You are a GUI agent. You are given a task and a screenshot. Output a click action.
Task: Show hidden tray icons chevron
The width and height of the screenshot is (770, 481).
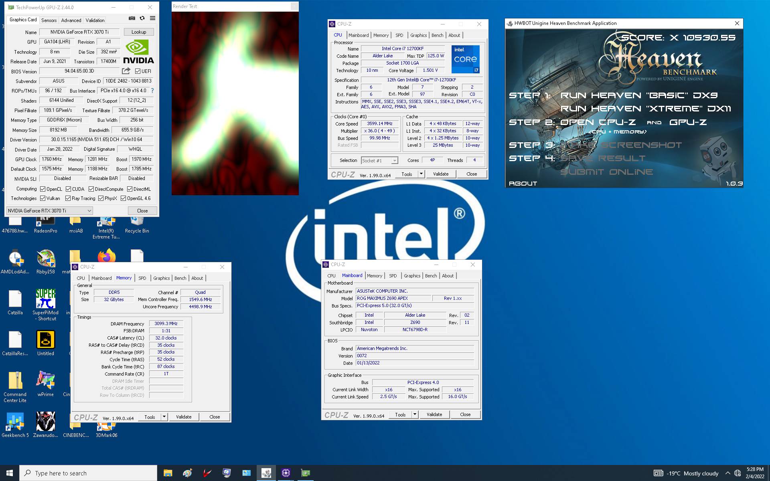click(x=727, y=473)
